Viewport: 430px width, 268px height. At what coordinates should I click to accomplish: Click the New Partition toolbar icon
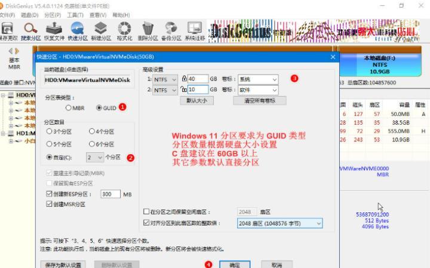[101, 32]
